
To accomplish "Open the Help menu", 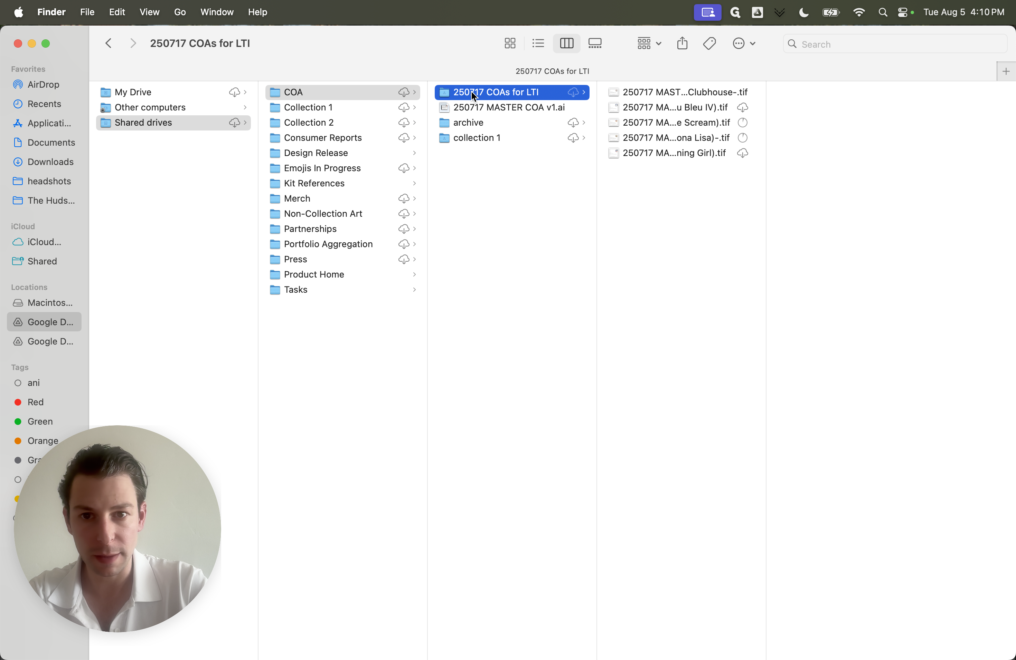I will click(x=257, y=12).
